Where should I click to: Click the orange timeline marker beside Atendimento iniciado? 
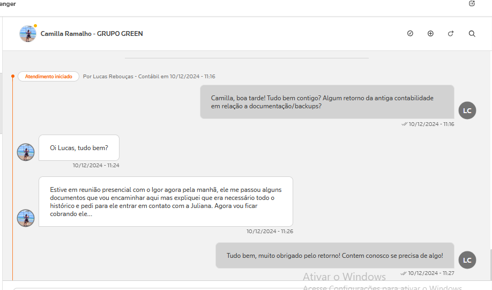coord(13,77)
